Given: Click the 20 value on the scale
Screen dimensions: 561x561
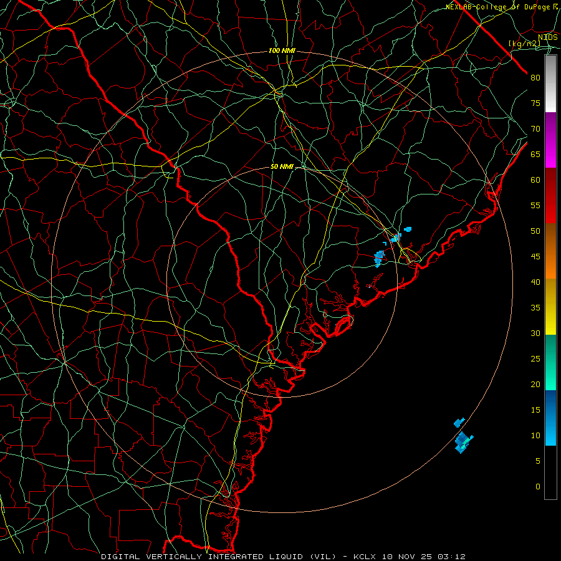Looking at the screenshot, I should pyautogui.click(x=535, y=384).
